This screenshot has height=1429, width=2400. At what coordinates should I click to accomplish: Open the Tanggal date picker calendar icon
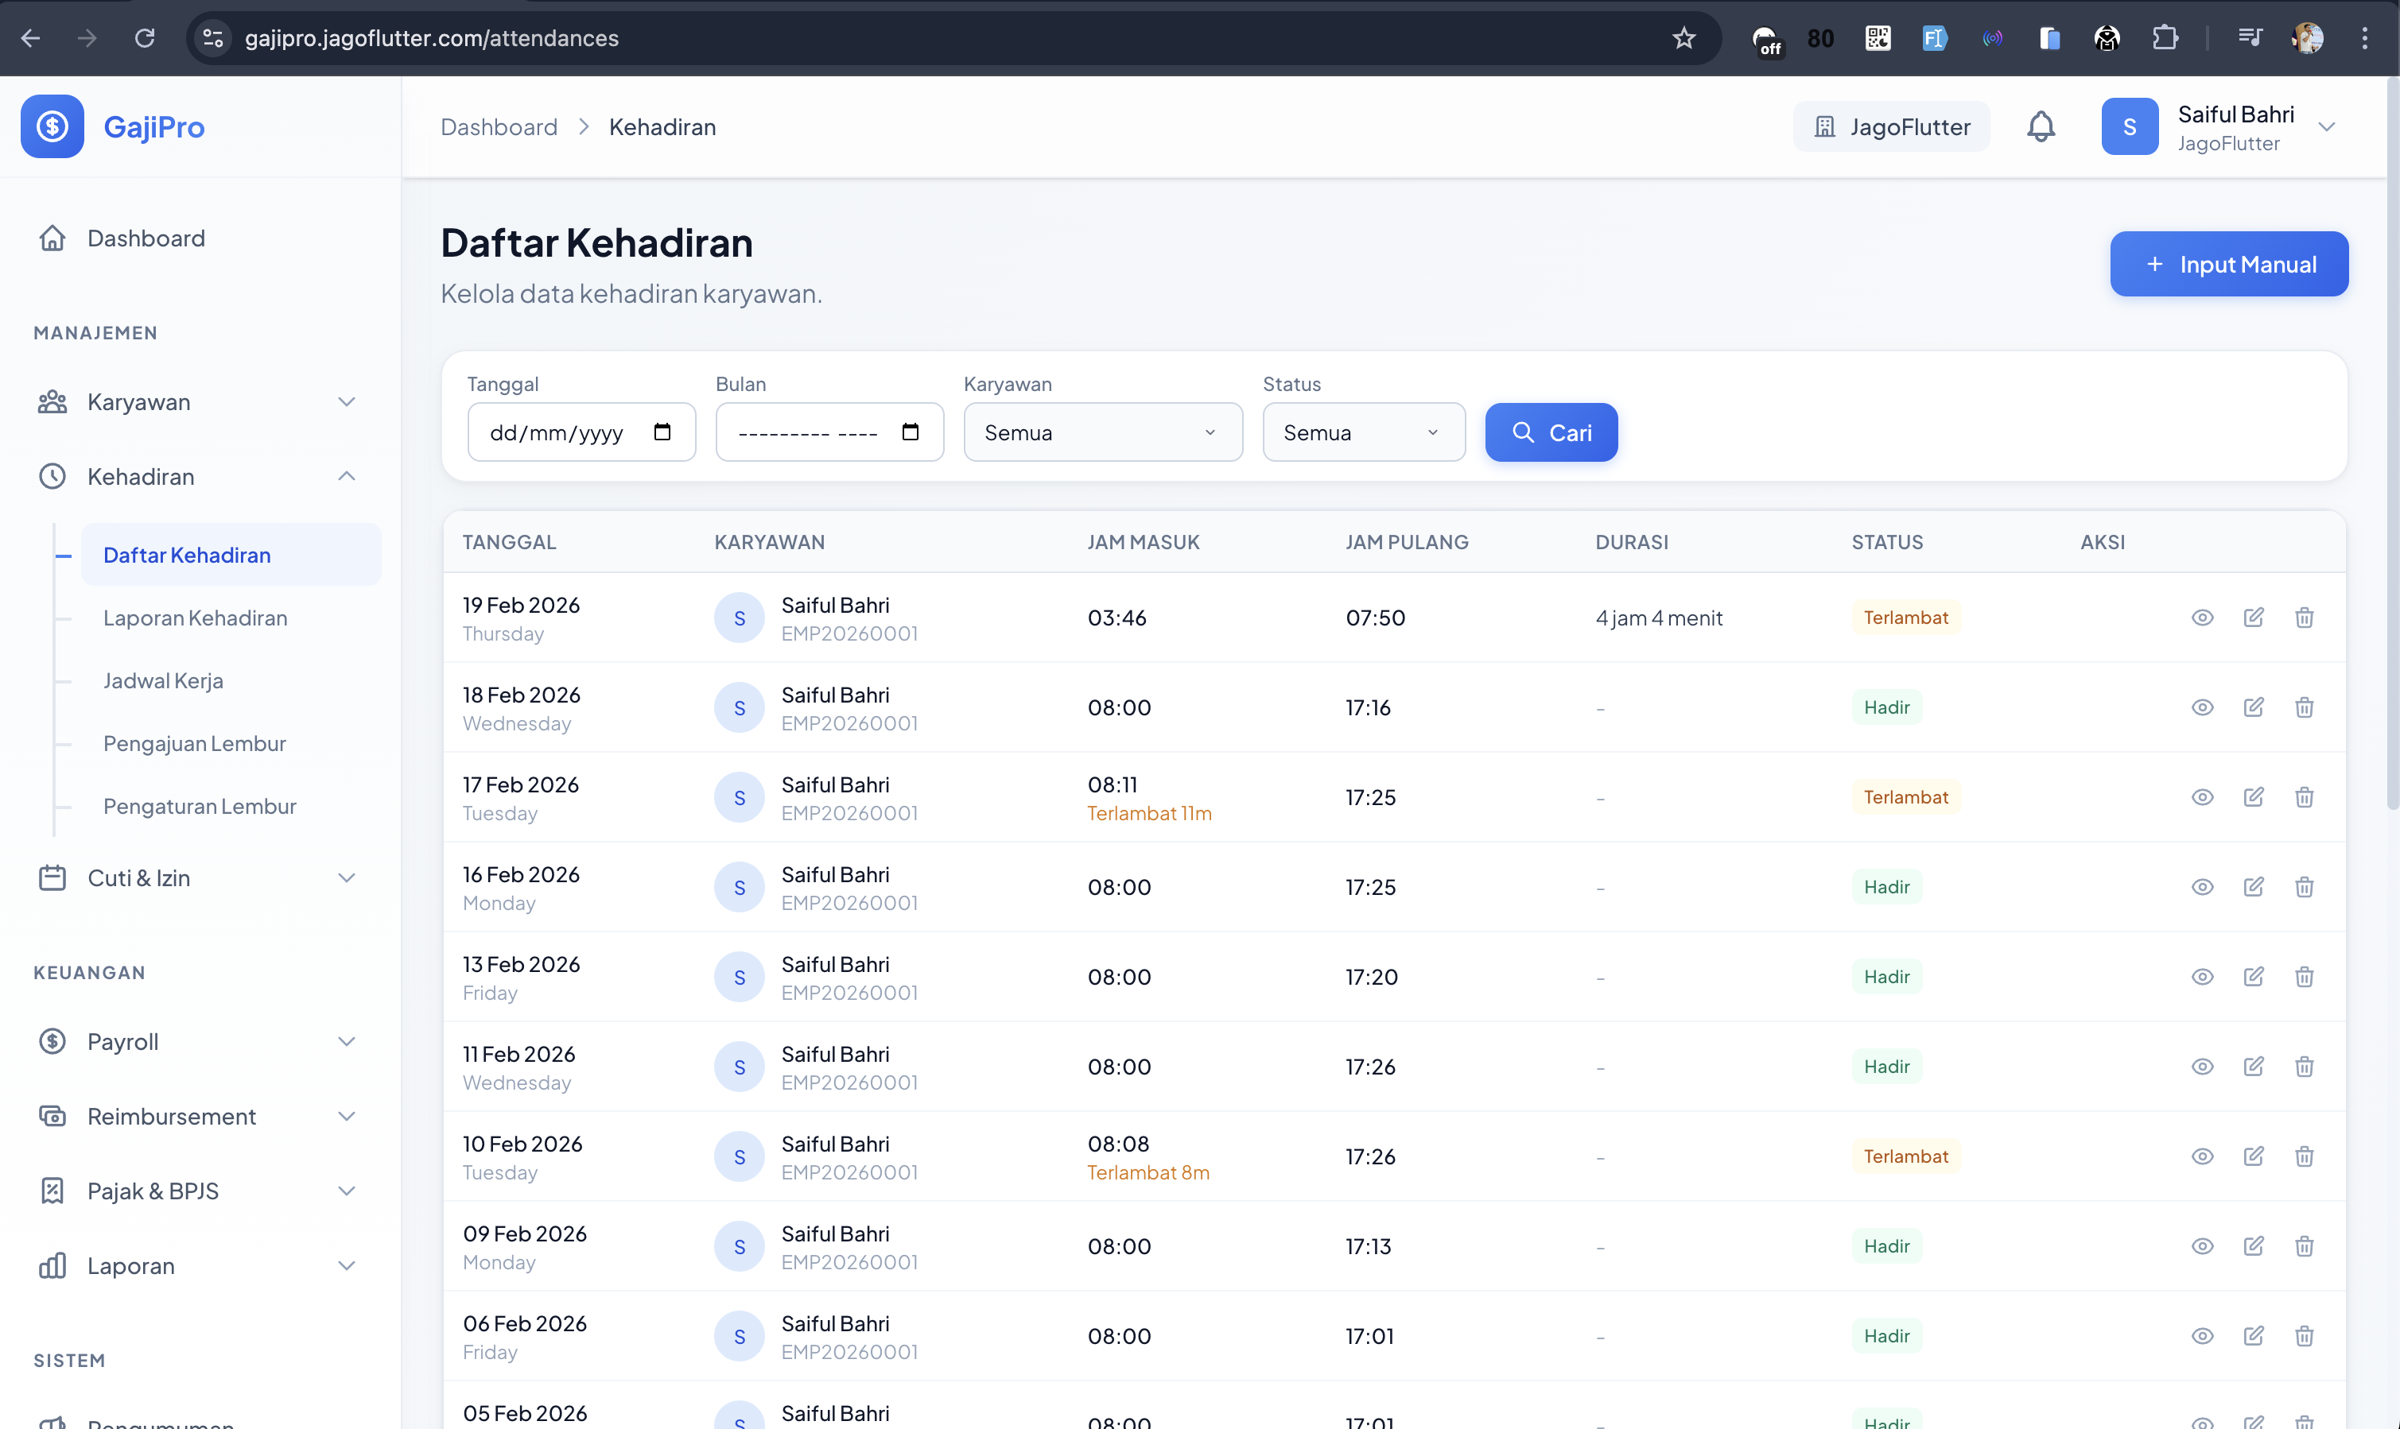point(662,432)
